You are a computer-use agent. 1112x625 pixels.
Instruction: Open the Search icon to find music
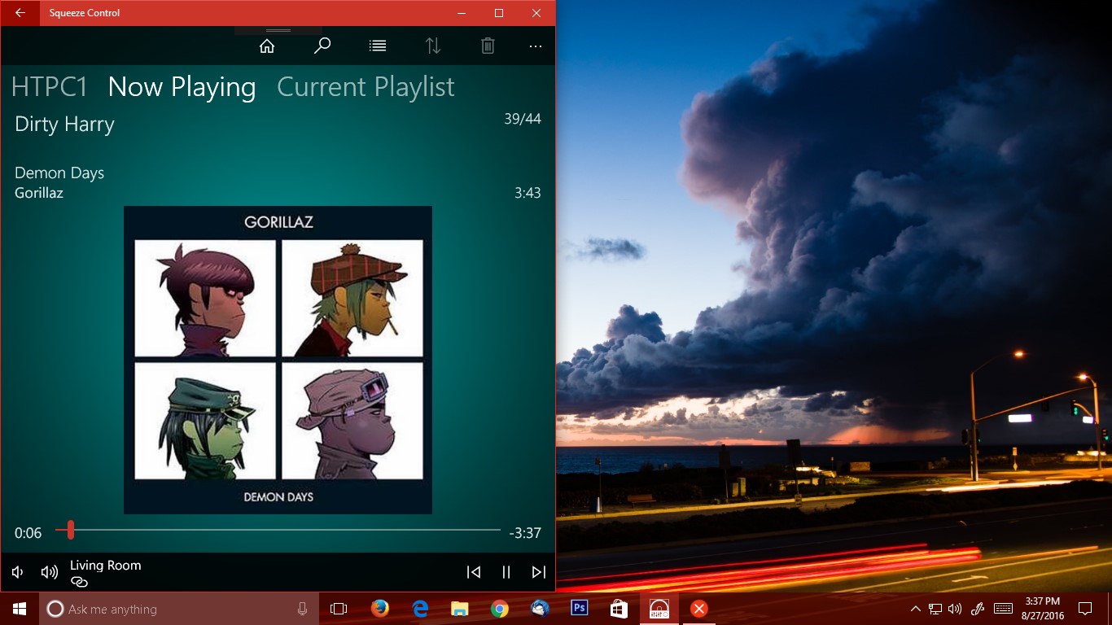pyautogui.click(x=322, y=46)
